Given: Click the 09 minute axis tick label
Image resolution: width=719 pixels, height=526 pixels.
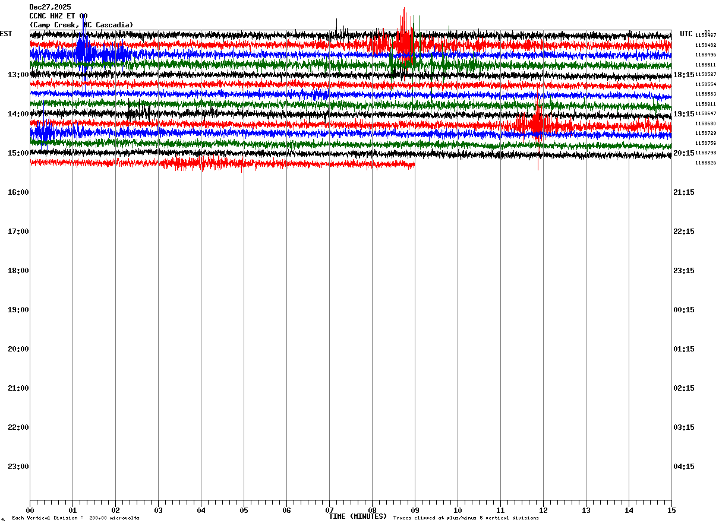Looking at the screenshot, I should click(415, 510).
